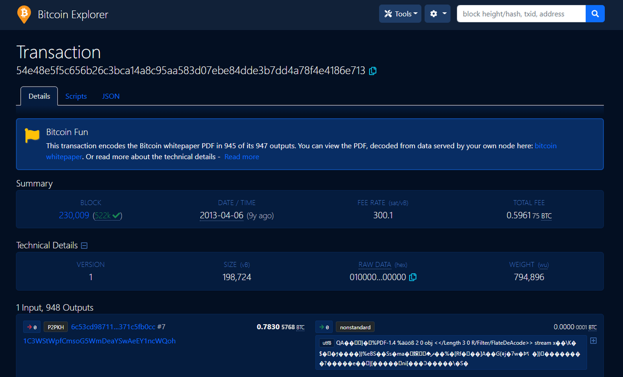Click the transaction hash text
623x377 pixels.
(x=191, y=71)
